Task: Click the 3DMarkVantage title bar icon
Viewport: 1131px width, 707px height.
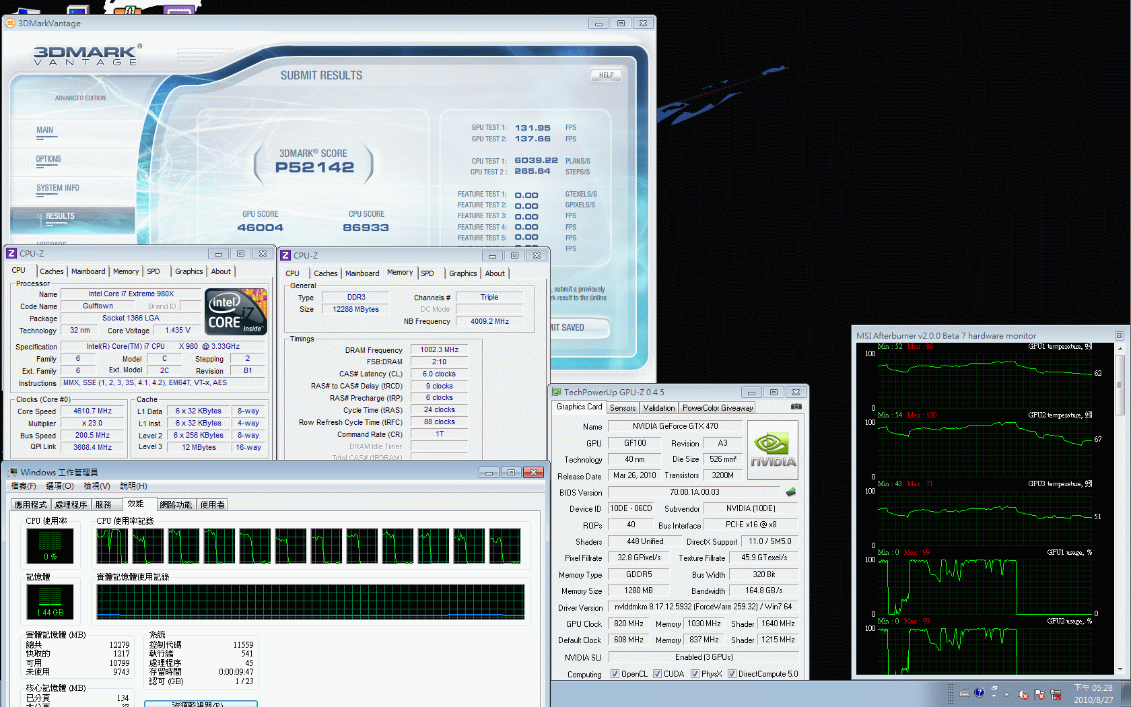Action: tap(10, 23)
